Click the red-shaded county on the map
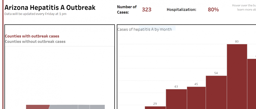256x109 pixels. point(37,107)
